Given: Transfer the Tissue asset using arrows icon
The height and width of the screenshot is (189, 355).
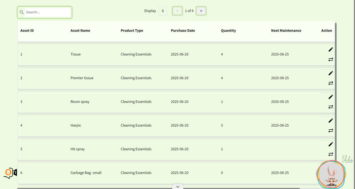Looking at the screenshot, I should pyautogui.click(x=331, y=59).
